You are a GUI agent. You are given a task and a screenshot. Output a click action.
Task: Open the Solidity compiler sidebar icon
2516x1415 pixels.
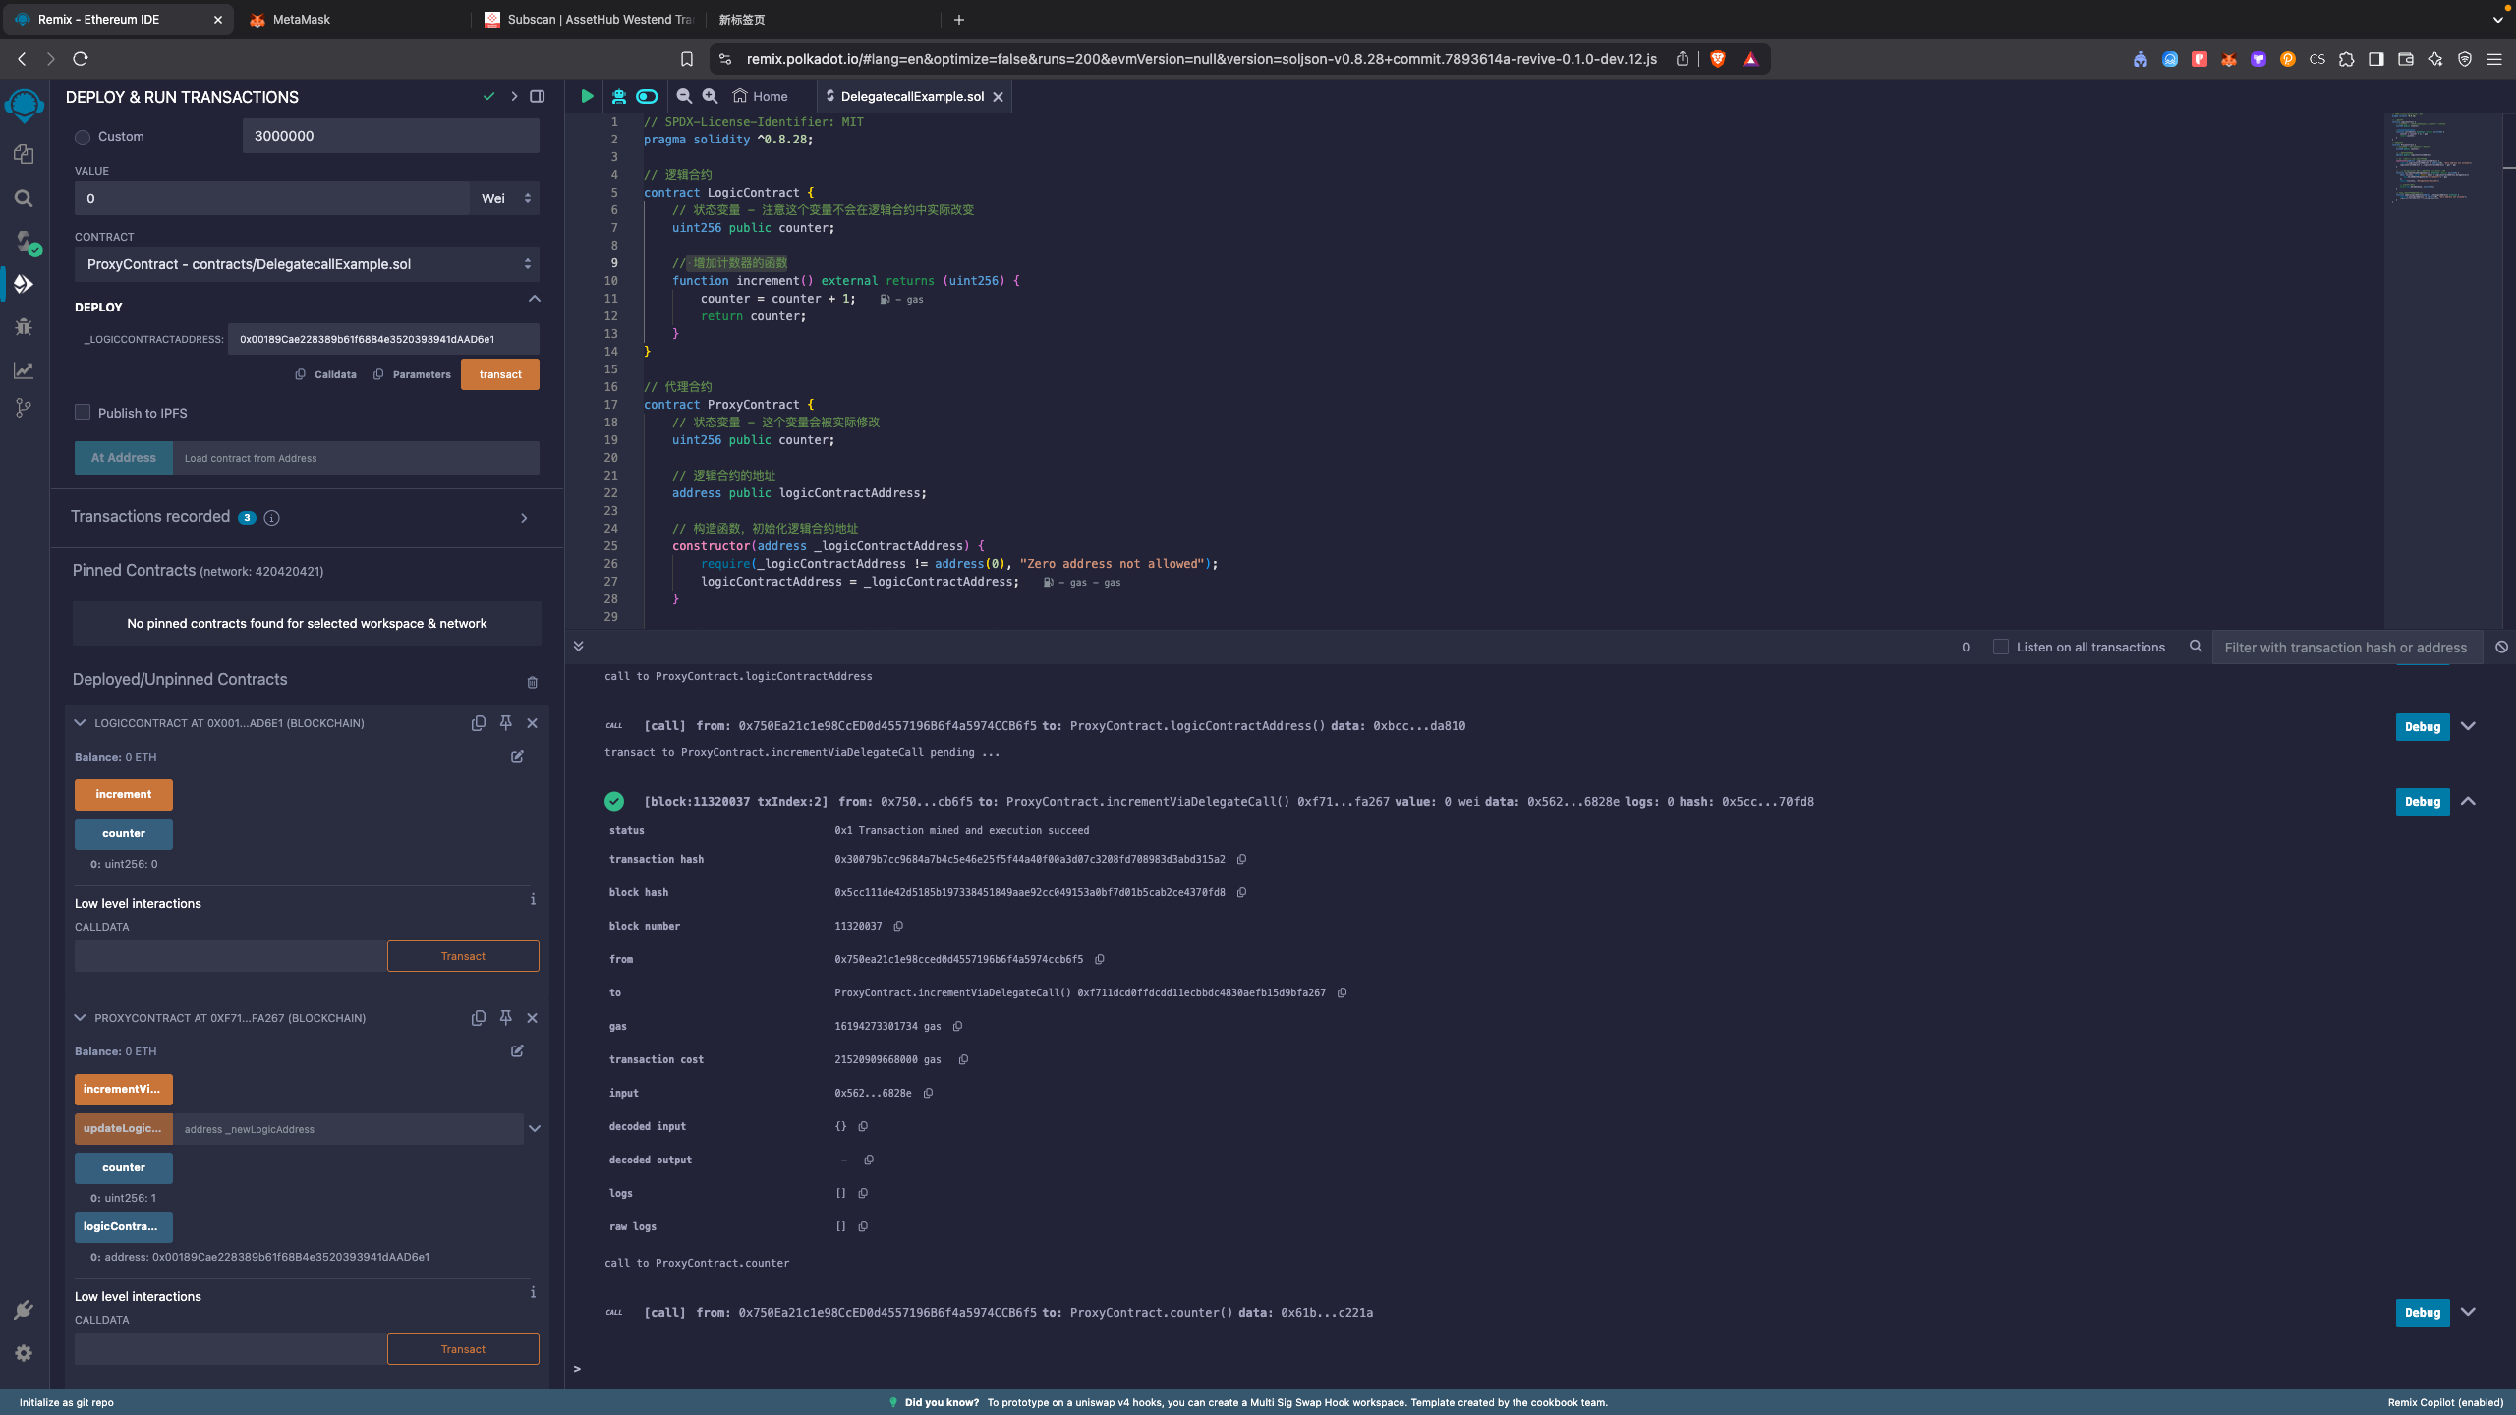pos(26,242)
